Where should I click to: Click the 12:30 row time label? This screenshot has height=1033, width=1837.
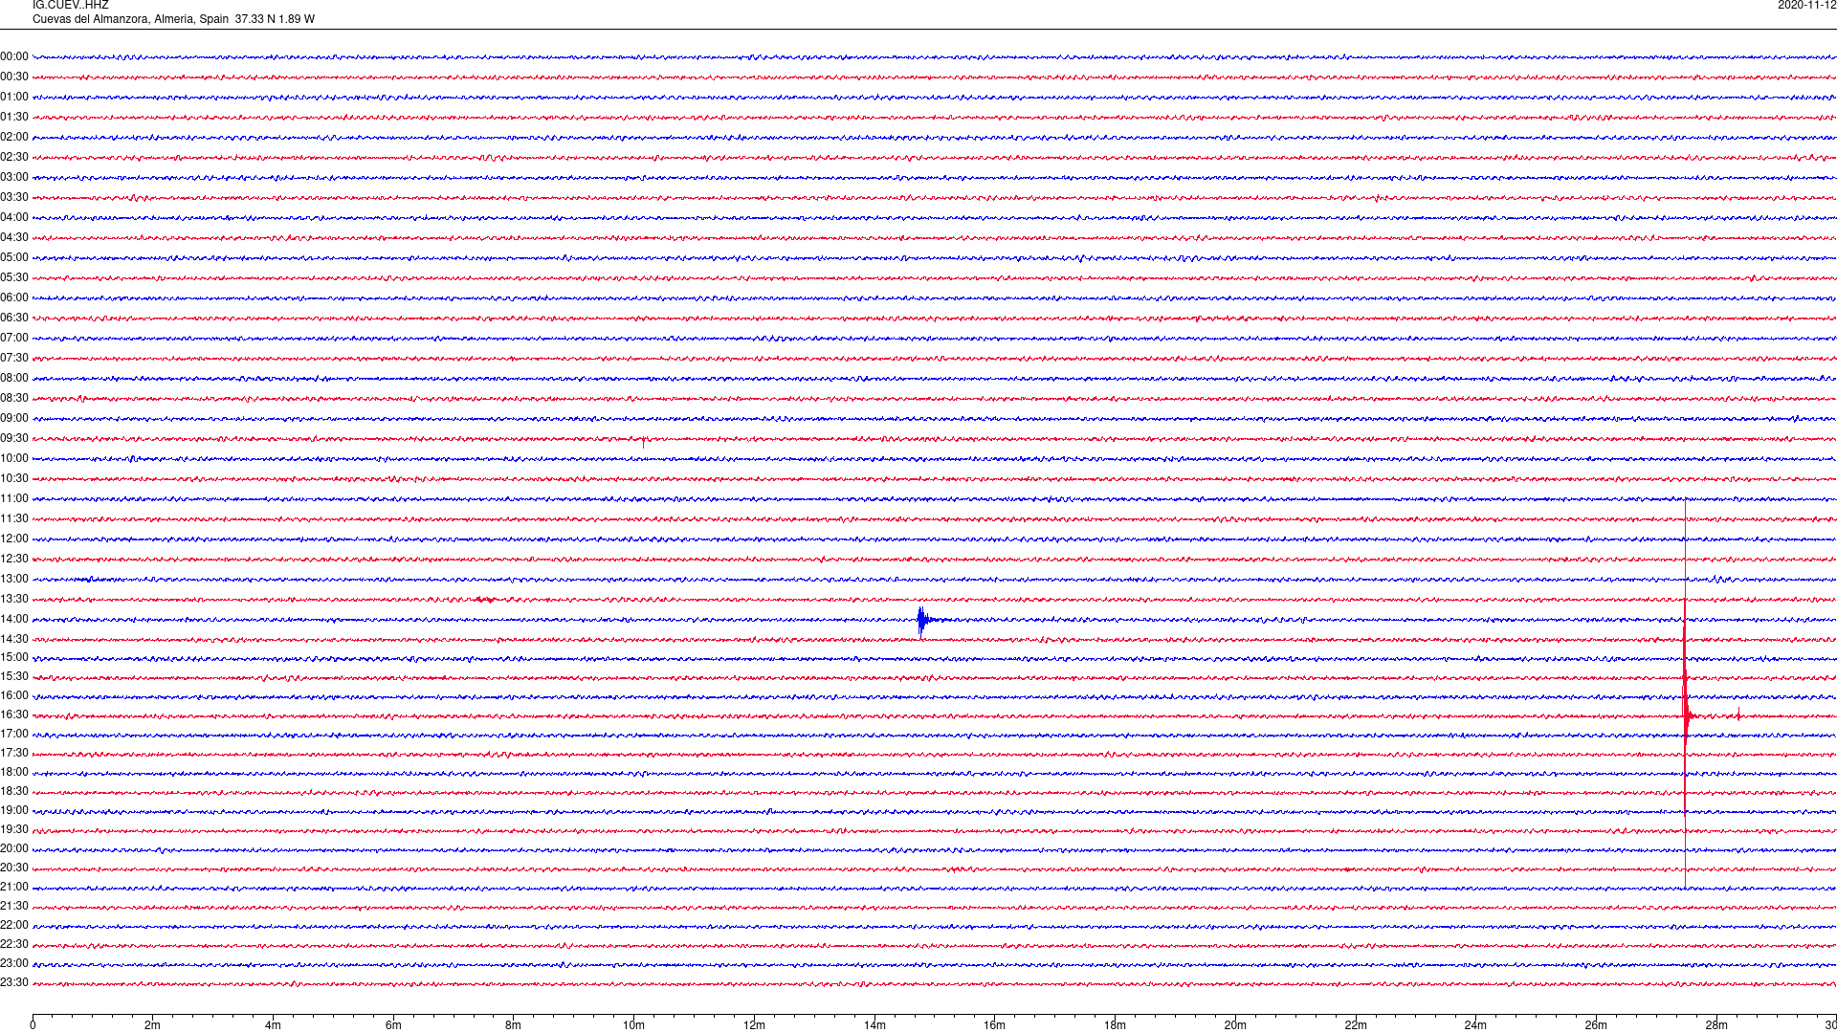pos(14,559)
